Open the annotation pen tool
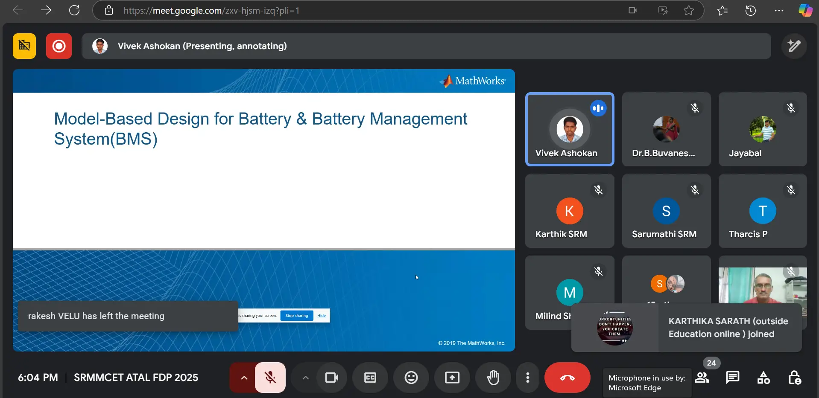 pos(794,46)
